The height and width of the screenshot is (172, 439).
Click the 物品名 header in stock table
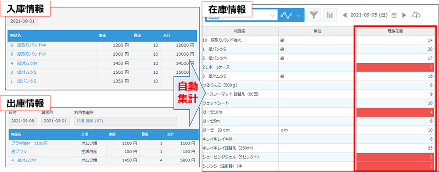tap(240, 32)
